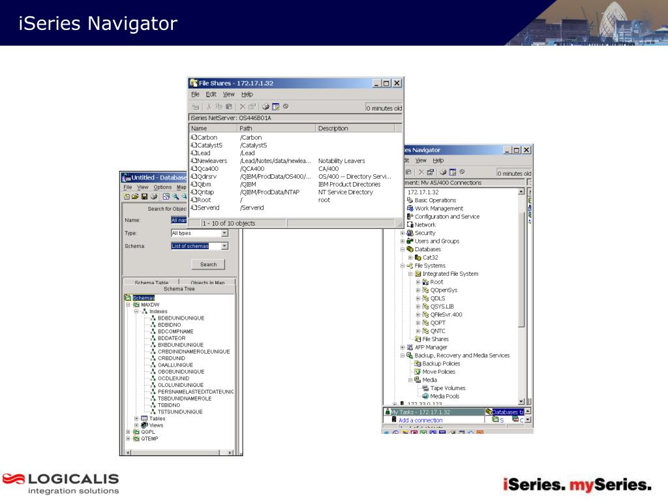
Task: Switch to the Schema Table tab
Action: 151,282
